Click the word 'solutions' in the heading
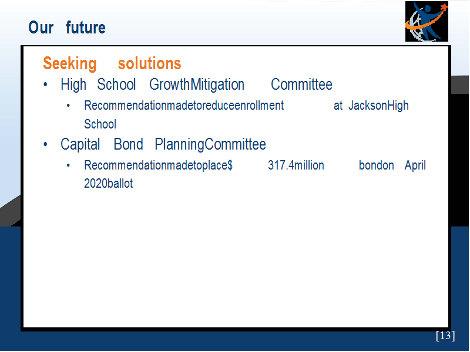Screen dimensions: 470x352 point(150,63)
